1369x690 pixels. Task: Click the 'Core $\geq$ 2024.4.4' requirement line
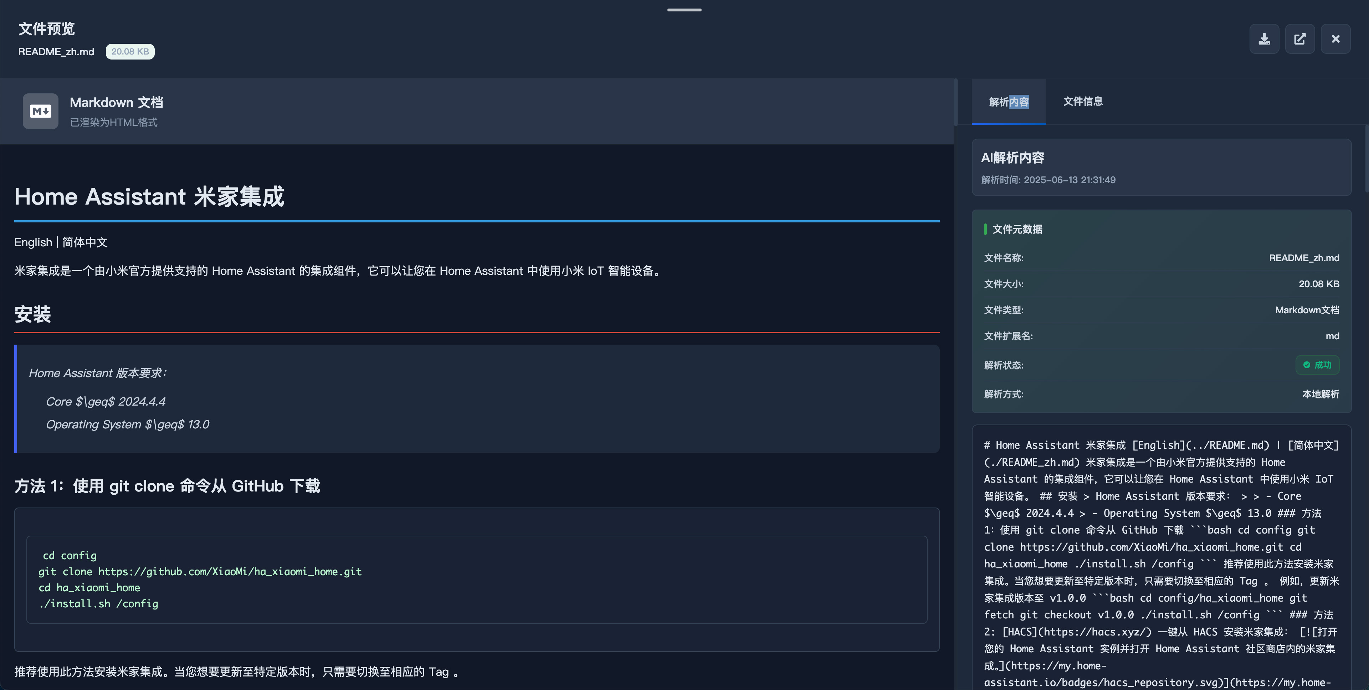pyautogui.click(x=106, y=402)
